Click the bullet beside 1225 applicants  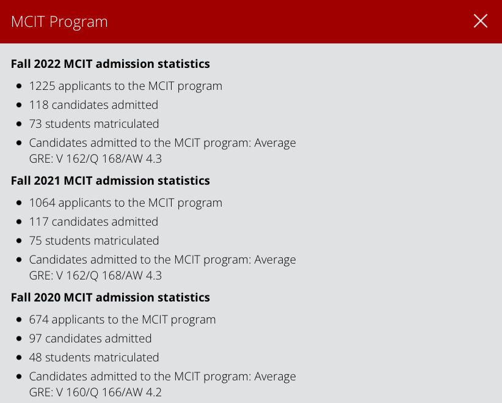19,86
